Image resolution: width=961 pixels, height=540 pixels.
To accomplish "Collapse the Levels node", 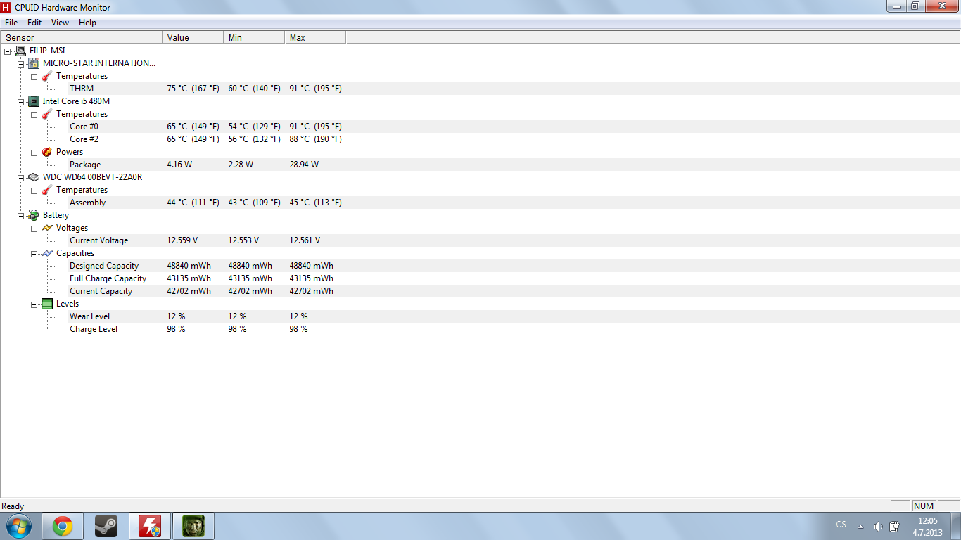I will tap(34, 304).
